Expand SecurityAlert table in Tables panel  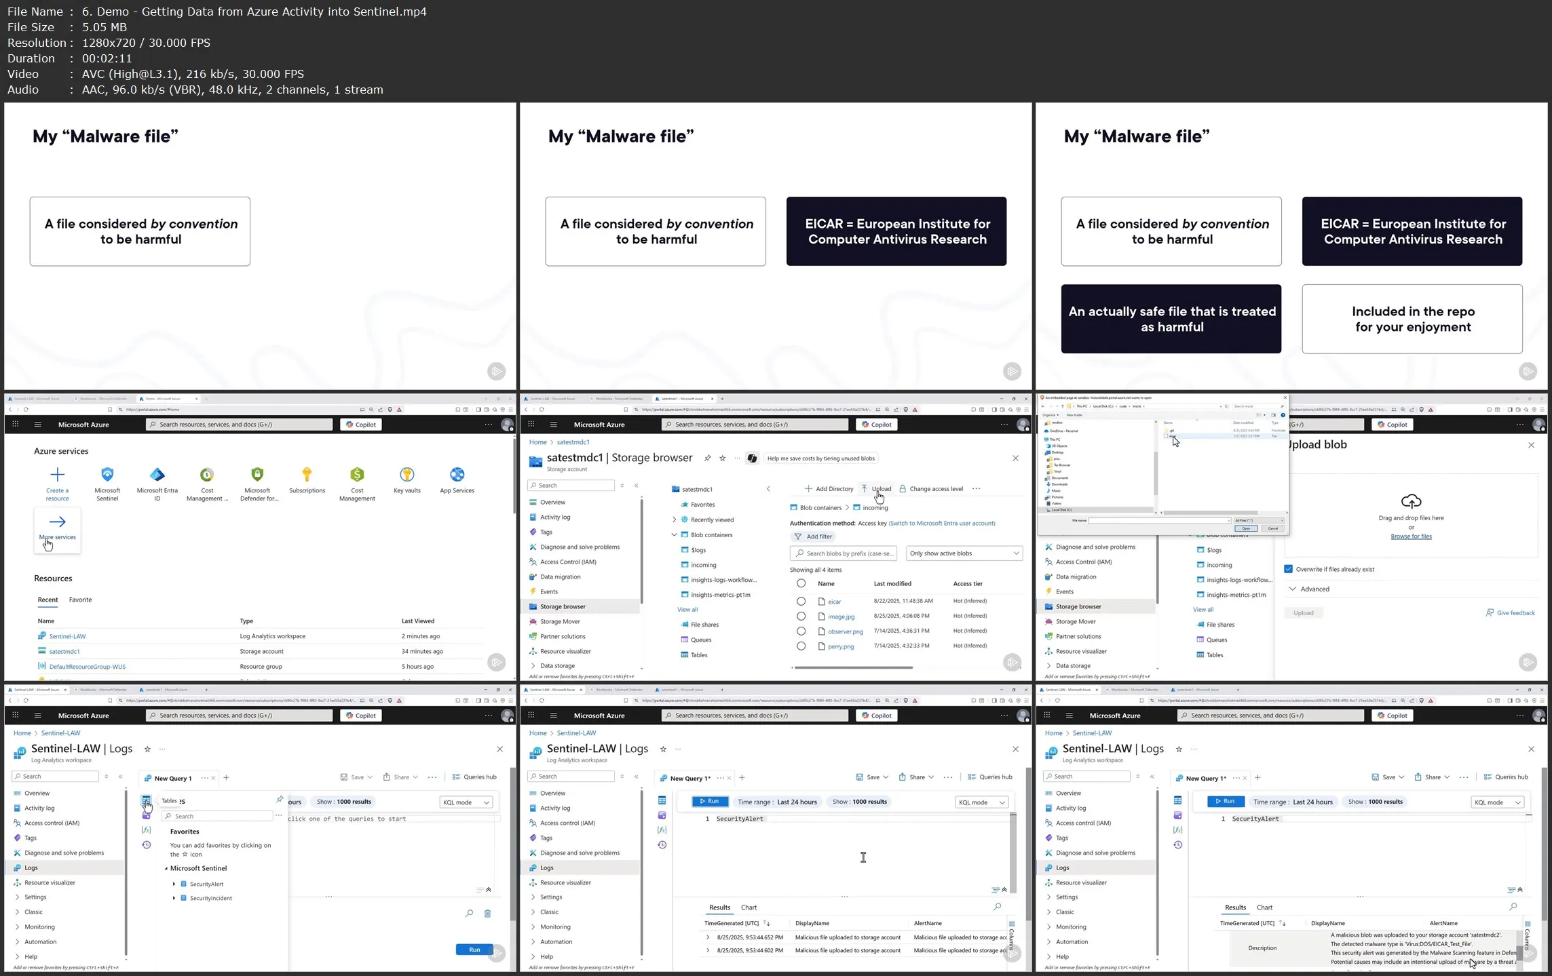(x=174, y=884)
